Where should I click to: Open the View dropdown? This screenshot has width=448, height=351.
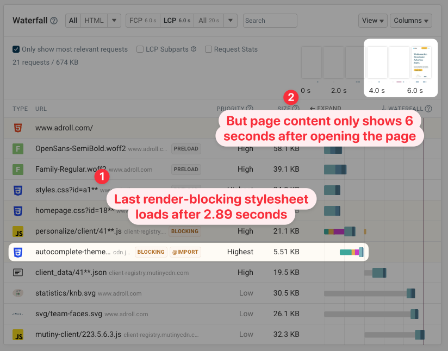tap(372, 20)
